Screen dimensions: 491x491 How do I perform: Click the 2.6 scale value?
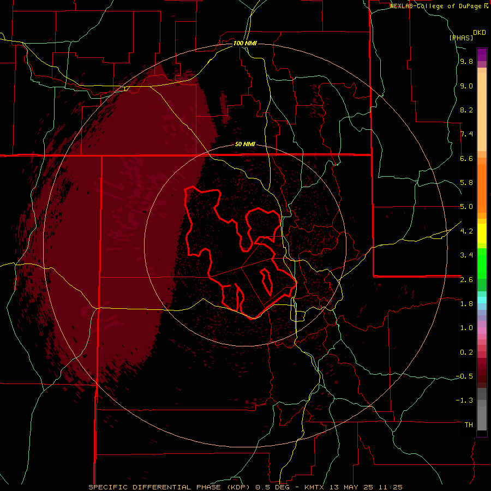[x=466, y=280]
